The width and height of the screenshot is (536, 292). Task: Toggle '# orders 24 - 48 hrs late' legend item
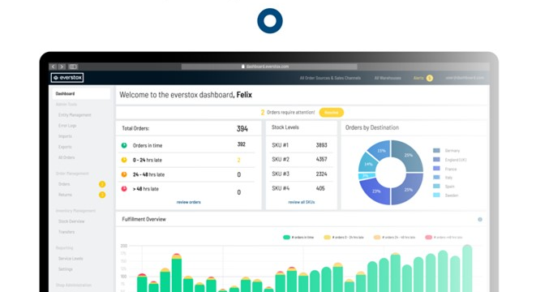pyautogui.click(x=394, y=238)
